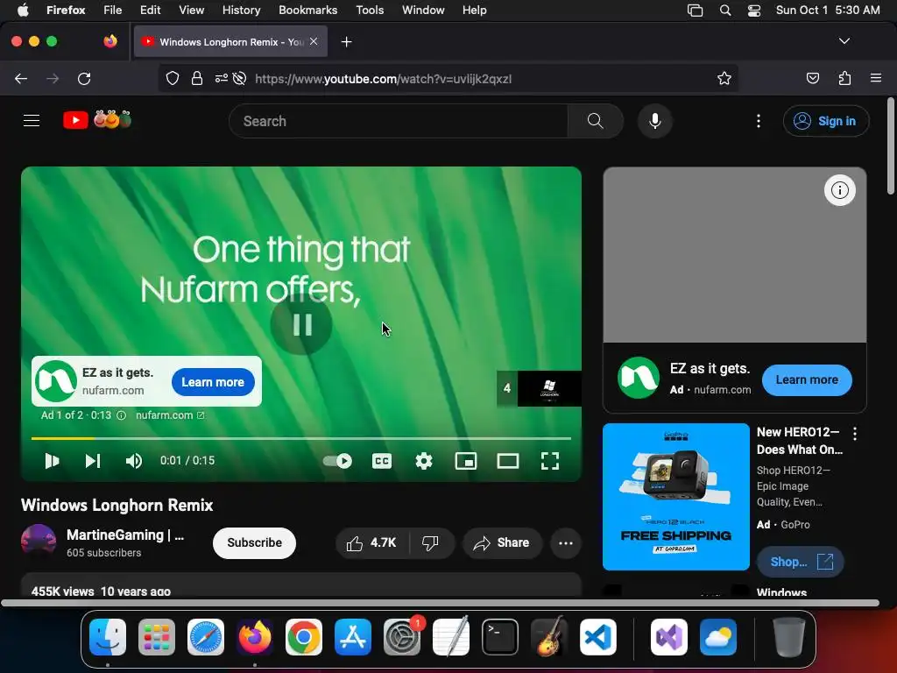
Task: Open more actions ellipsis under video
Action: 566,543
